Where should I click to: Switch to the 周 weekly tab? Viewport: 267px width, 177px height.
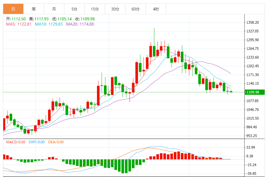tap(33, 9)
